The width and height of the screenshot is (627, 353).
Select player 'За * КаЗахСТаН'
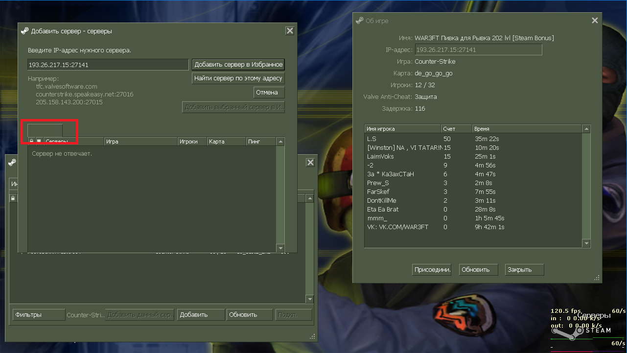pyautogui.click(x=473, y=174)
